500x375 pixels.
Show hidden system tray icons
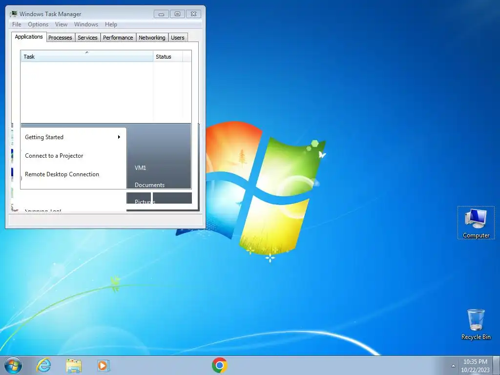[x=453, y=366]
